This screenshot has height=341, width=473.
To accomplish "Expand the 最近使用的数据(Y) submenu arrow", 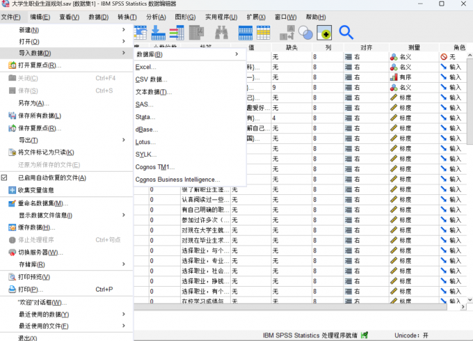I will tap(124, 314).
